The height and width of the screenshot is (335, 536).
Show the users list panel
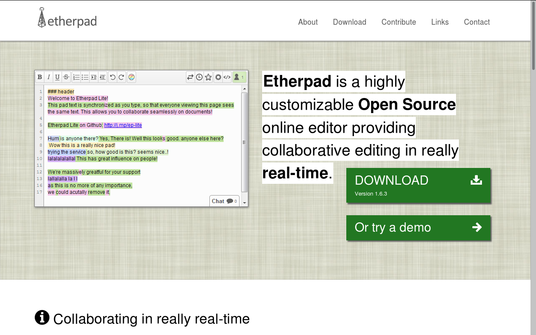[239, 77]
